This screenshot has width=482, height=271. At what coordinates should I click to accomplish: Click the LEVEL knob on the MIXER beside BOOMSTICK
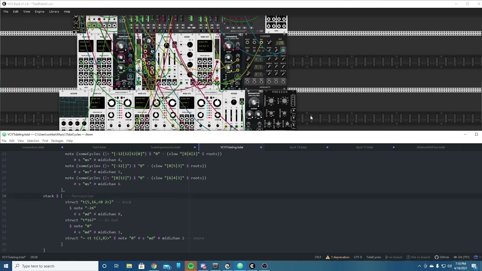click(234, 102)
